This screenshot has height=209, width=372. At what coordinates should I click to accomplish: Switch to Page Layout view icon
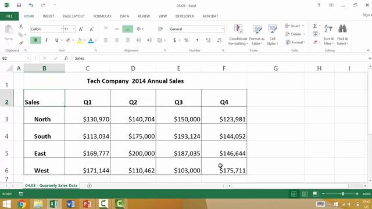tap(305, 194)
